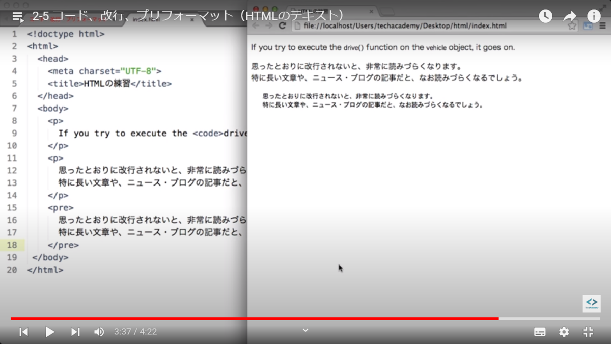
Task: Click the <head> tag on line 3
Action: click(53, 59)
